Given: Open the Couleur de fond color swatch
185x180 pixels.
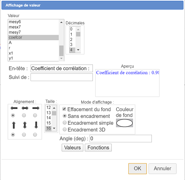Looking at the screenshot, I should [x=124, y=123].
